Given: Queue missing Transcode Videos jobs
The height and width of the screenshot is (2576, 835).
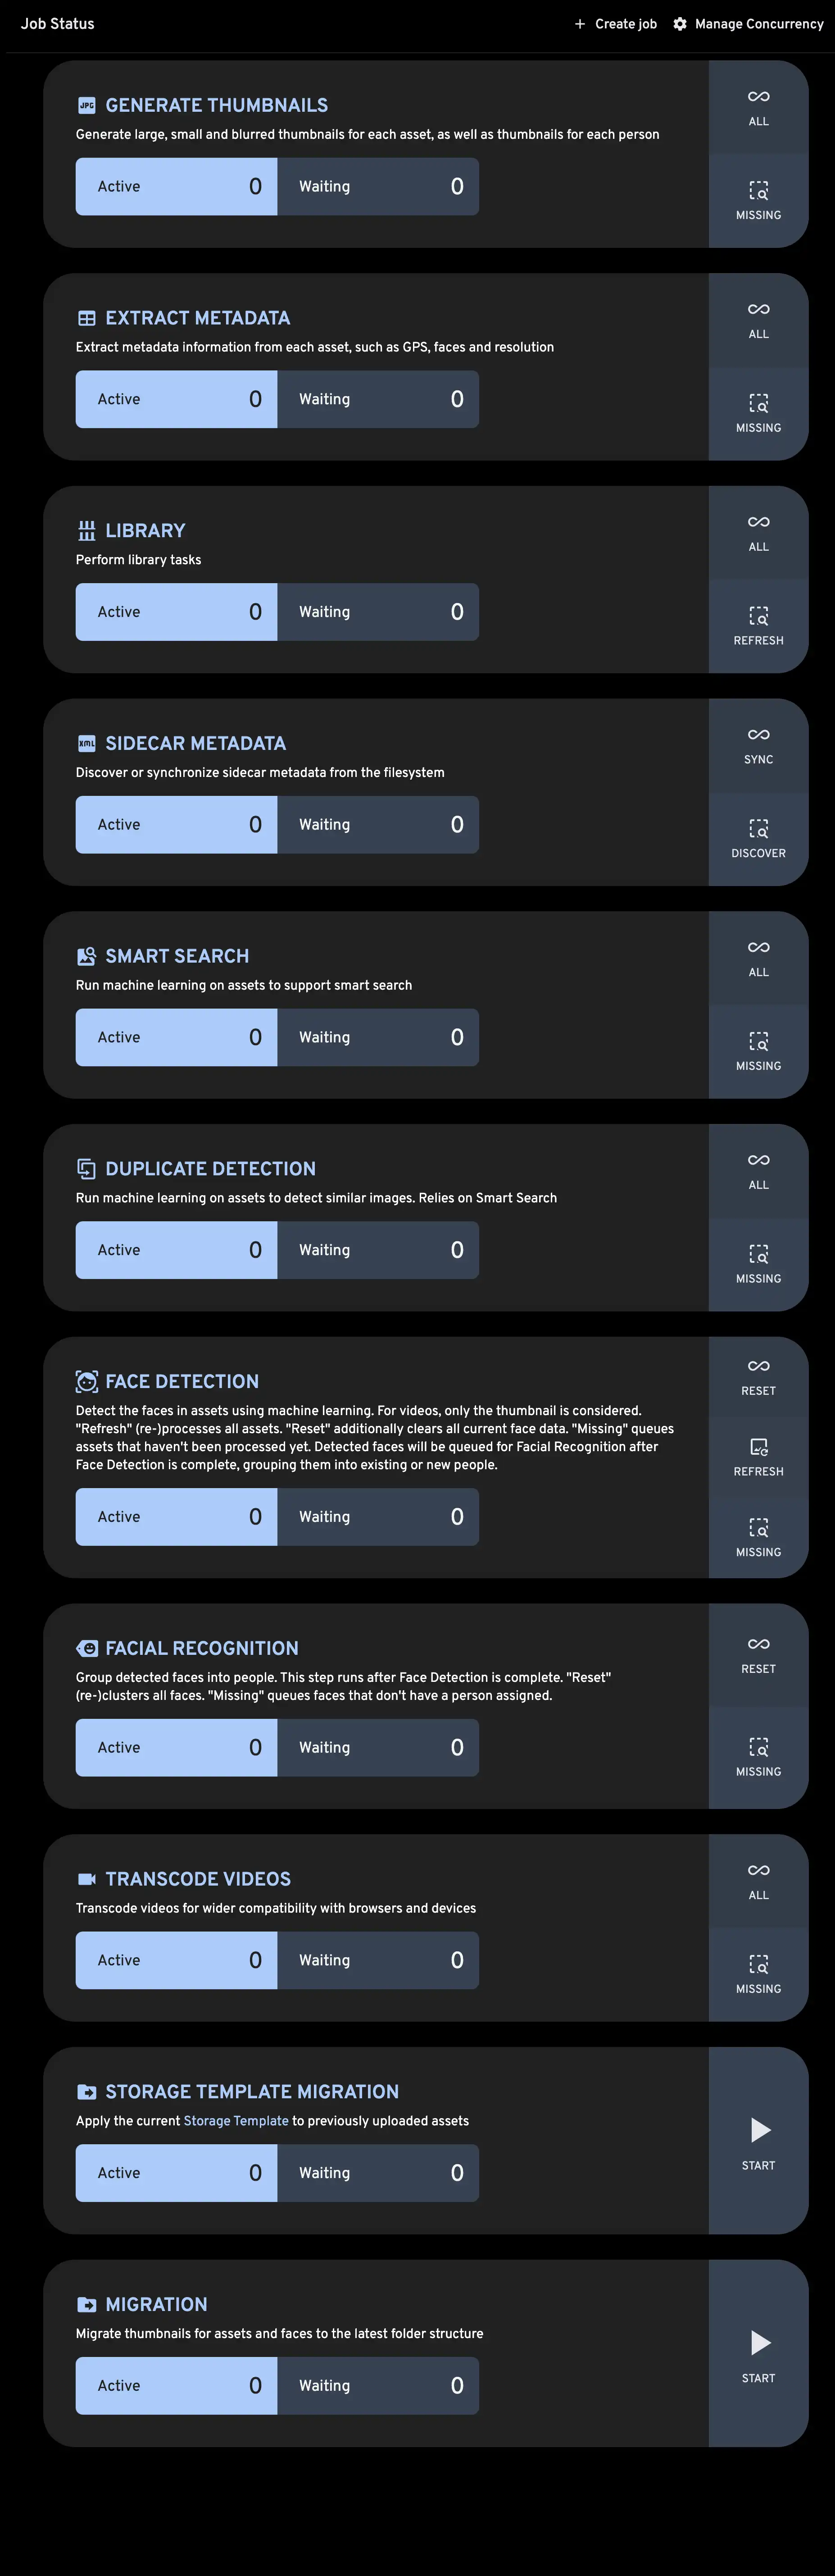Looking at the screenshot, I should pos(758,1975).
